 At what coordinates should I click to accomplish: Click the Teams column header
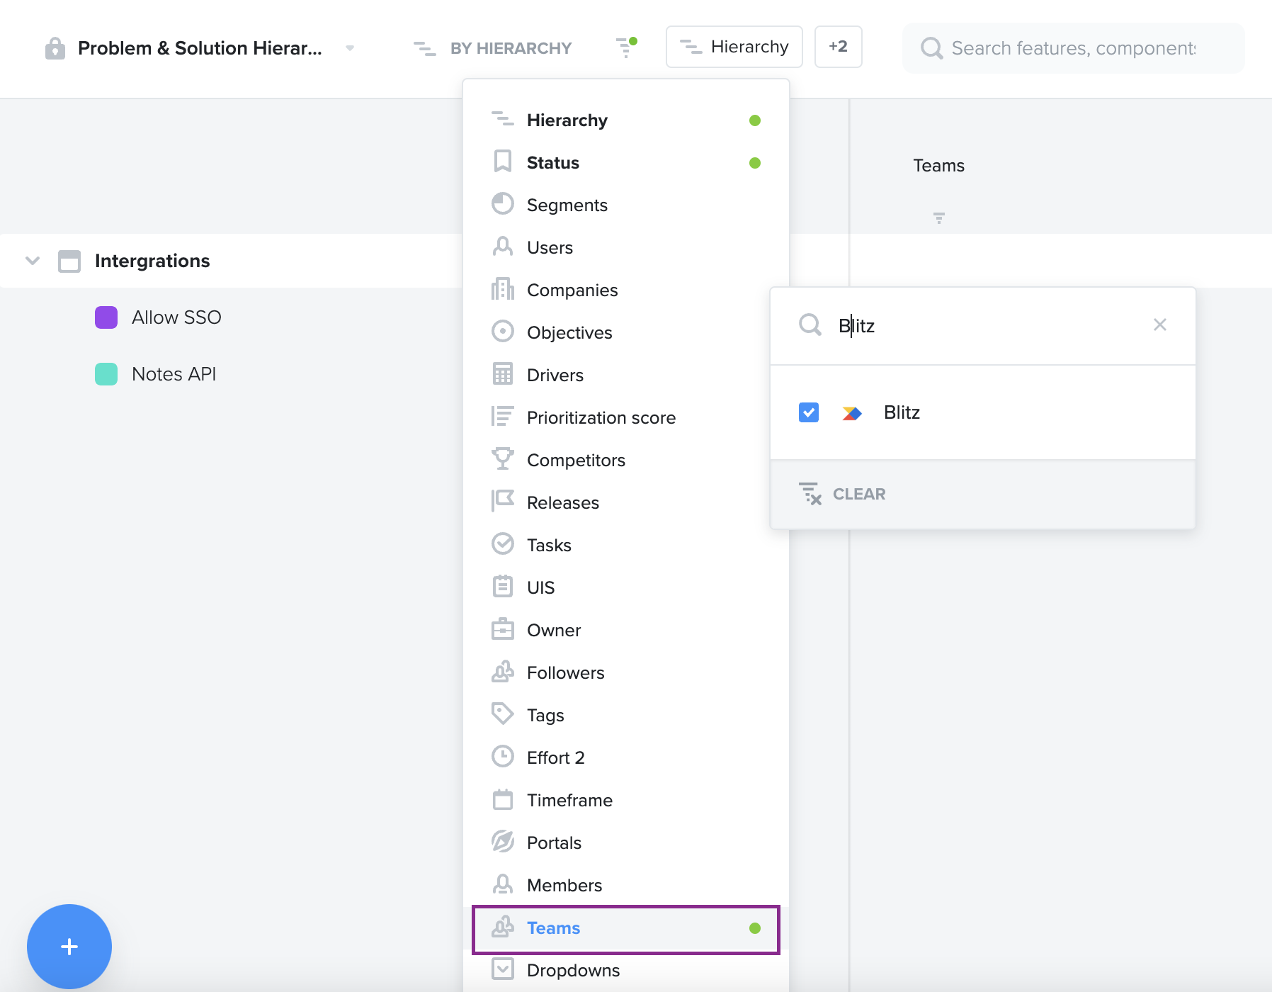click(939, 166)
